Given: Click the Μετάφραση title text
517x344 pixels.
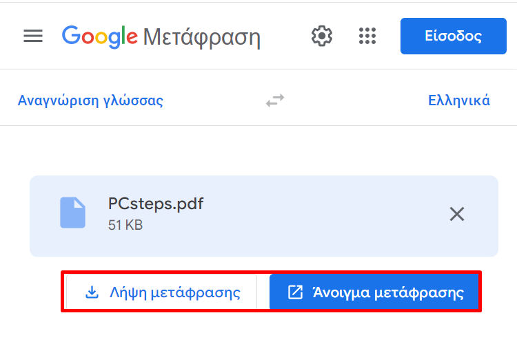Looking at the screenshot, I should (x=202, y=37).
